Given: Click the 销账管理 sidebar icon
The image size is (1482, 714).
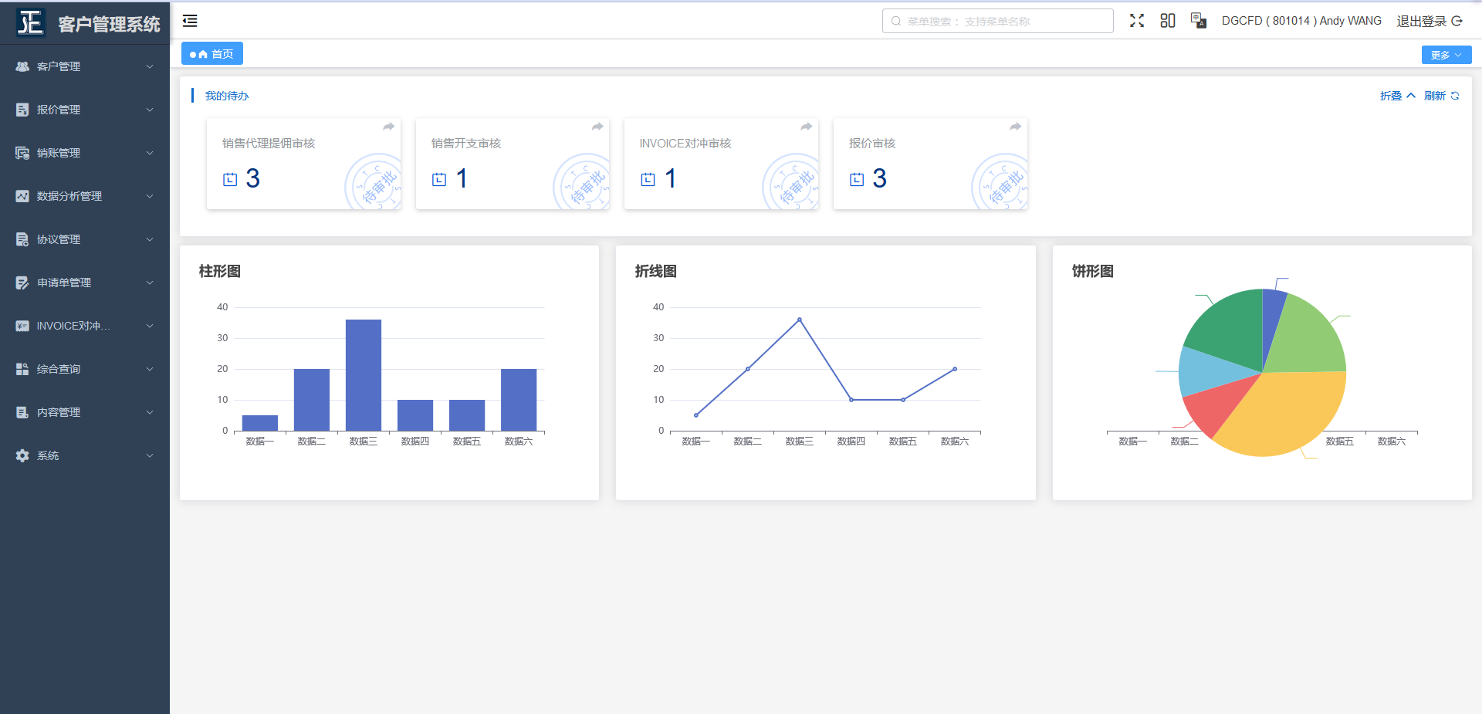Looking at the screenshot, I should tap(22, 153).
